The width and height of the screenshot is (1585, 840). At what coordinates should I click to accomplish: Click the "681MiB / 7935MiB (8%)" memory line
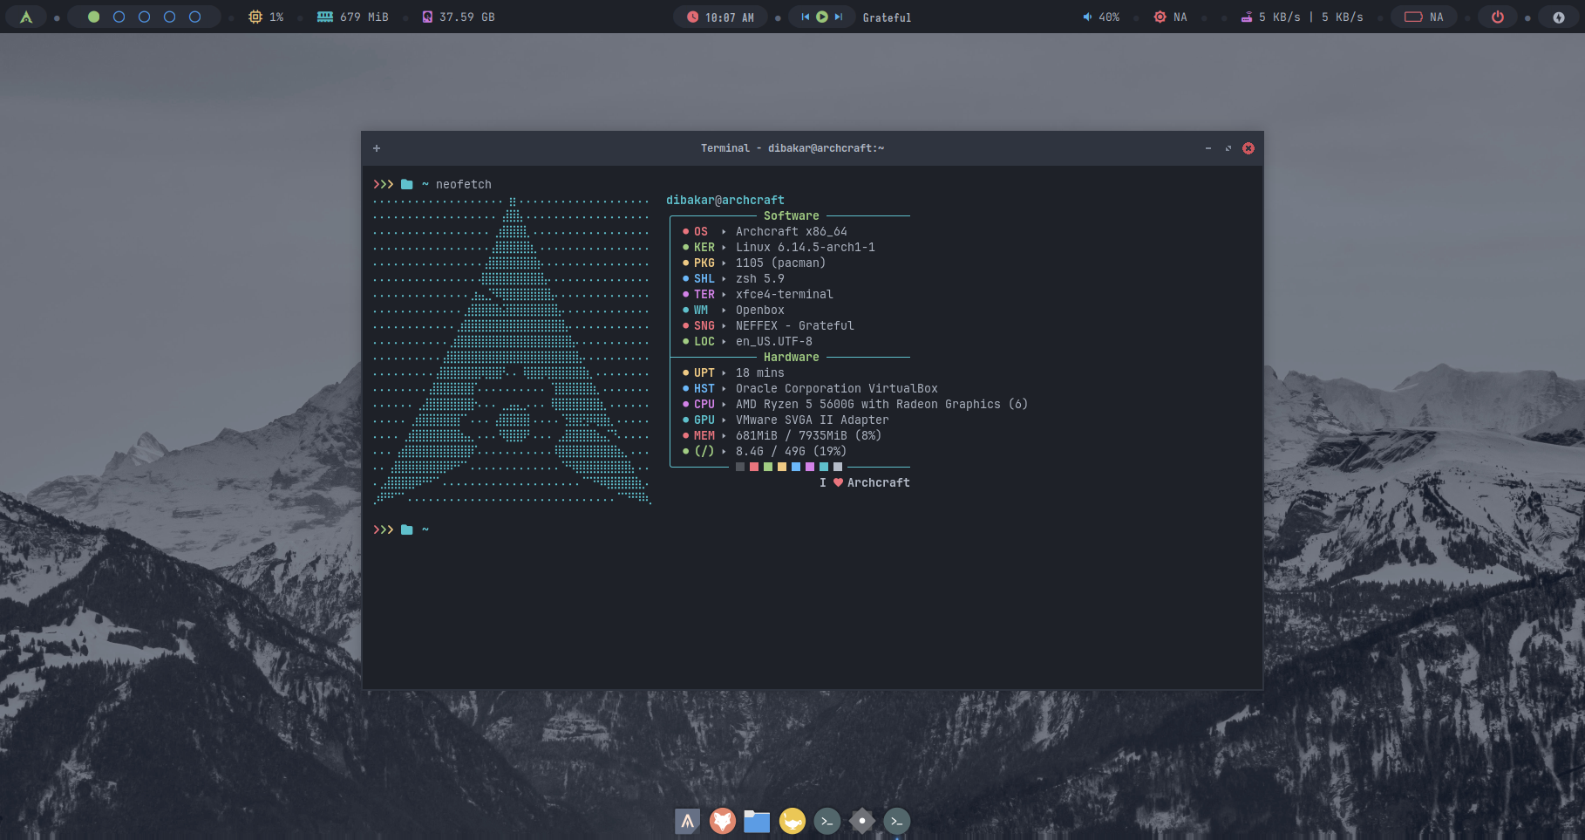click(809, 435)
